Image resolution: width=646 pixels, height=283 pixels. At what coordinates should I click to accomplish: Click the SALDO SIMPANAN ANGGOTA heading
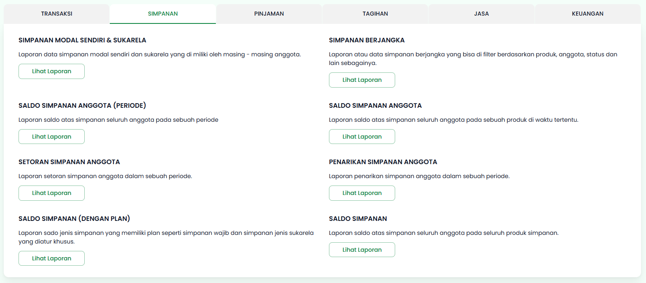pyautogui.click(x=375, y=105)
